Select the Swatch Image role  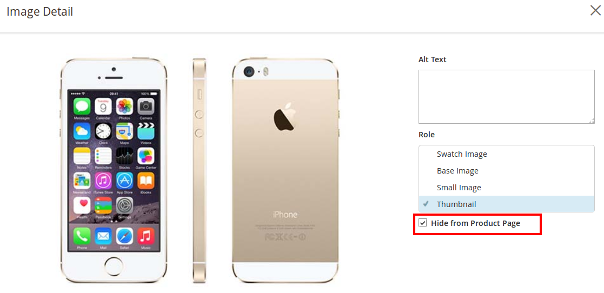[x=462, y=154]
